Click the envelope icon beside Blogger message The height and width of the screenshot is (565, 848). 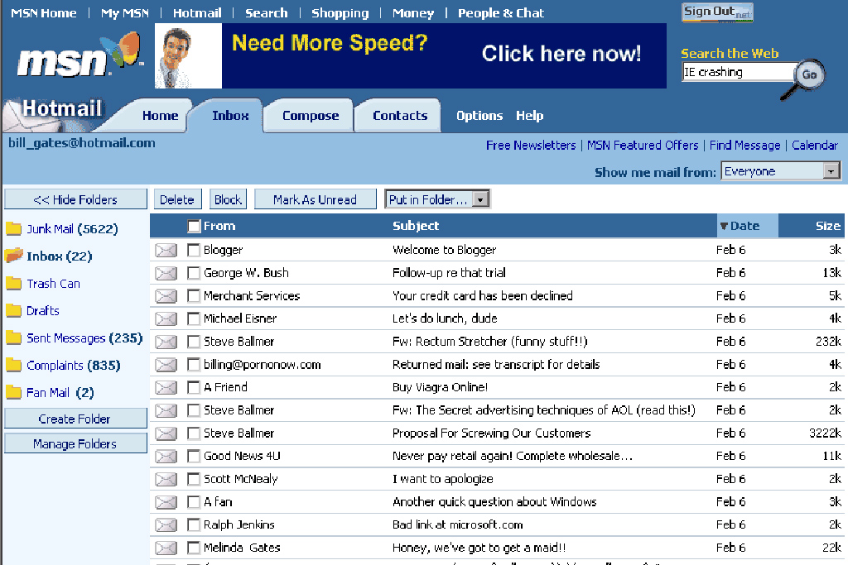point(166,250)
